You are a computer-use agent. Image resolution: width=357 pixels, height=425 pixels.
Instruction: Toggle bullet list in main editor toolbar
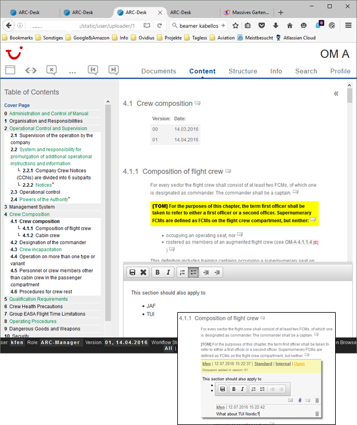[193, 272]
